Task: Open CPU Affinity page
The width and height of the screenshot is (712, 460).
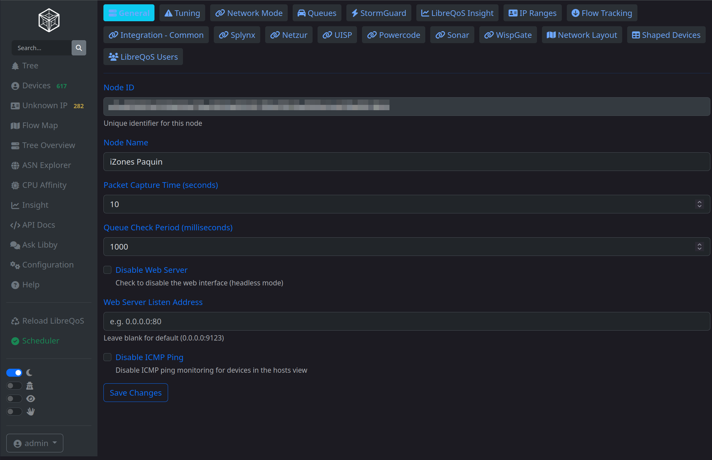Action: (39, 185)
